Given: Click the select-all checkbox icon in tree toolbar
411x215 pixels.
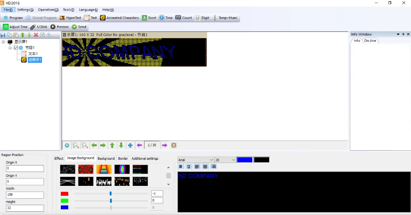Looking at the screenshot, I should click(x=42, y=35).
